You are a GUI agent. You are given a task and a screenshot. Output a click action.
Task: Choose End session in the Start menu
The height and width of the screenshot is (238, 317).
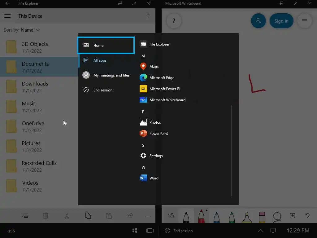click(x=106, y=90)
